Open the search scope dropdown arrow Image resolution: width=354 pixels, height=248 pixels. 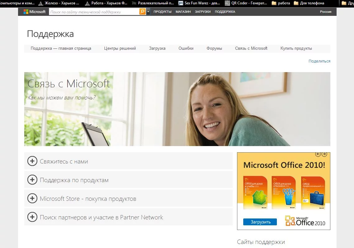pos(148,11)
